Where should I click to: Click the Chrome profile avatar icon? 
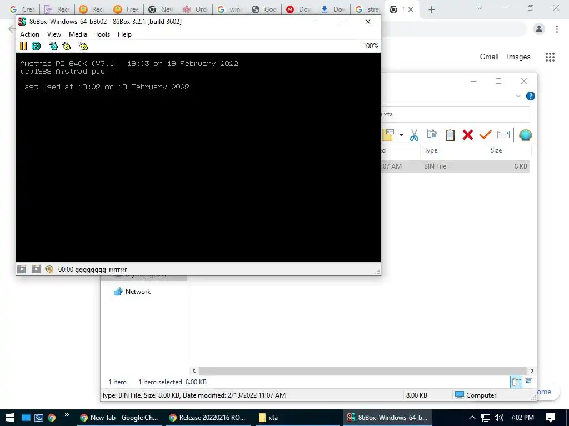coord(539,29)
